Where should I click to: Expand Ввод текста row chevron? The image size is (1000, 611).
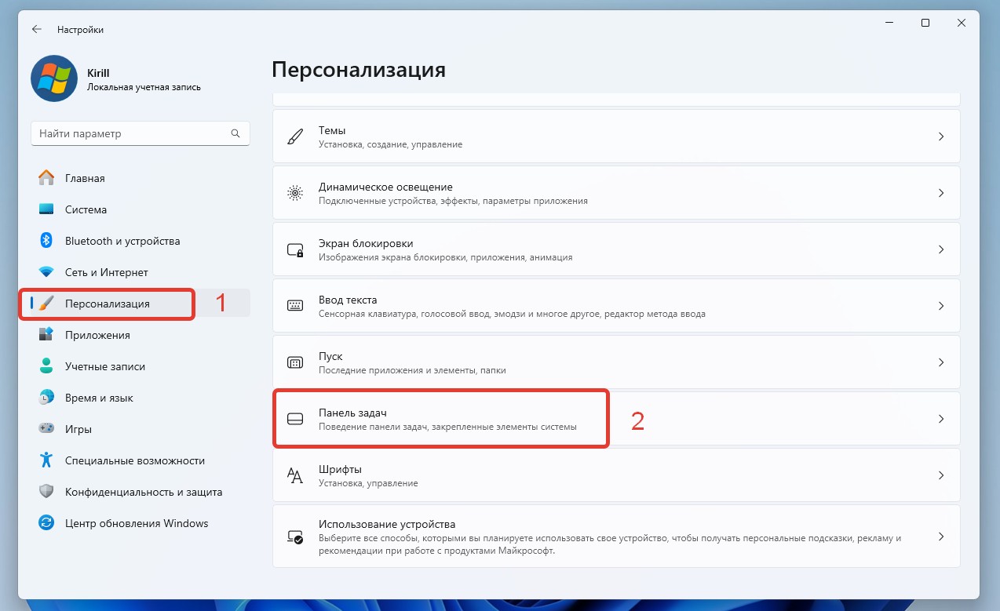pos(941,306)
